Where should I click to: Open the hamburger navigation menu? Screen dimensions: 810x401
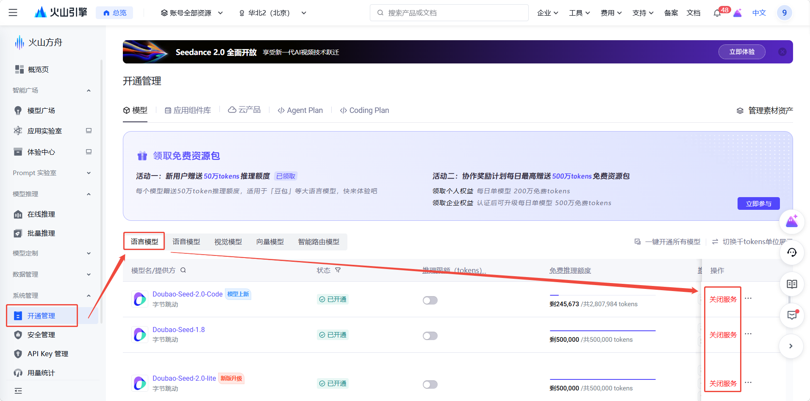(13, 13)
